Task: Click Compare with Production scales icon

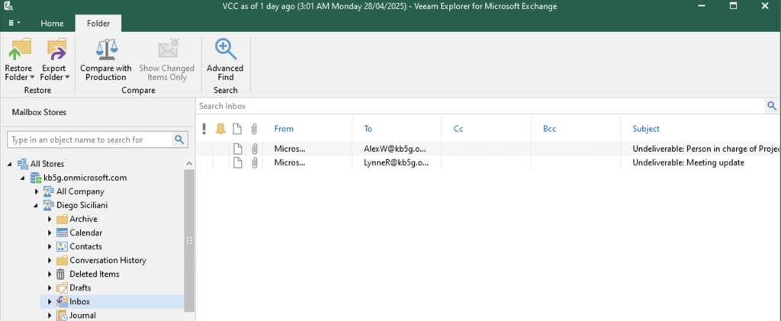Action: coord(106,50)
